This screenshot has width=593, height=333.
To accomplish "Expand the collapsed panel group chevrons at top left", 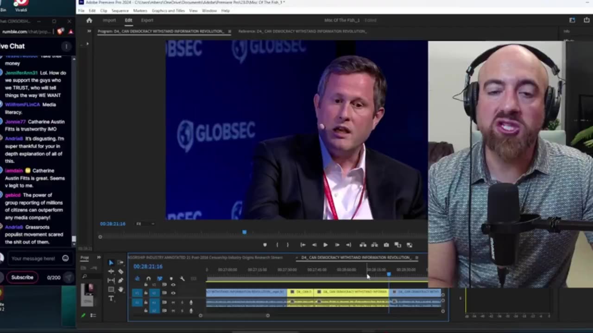I will [89, 31].
